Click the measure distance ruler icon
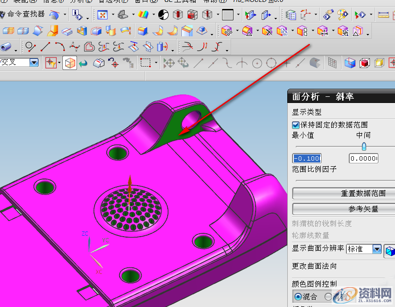This screenshot has height=307, width=395. pyautogui.click(x=384, y=15)
